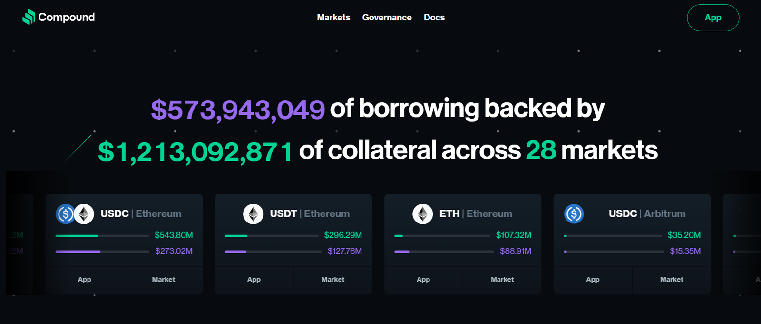761x324 pixels.
Task: Open App for USDC Ethereum market
Action: [85, 280]
